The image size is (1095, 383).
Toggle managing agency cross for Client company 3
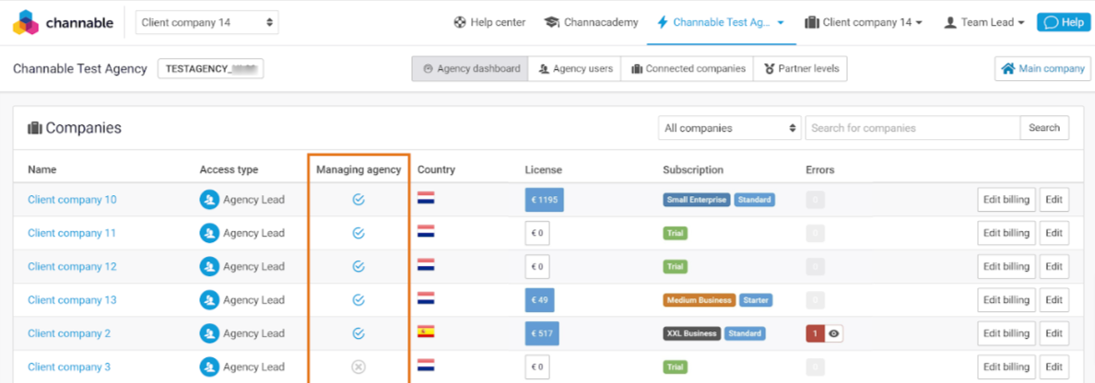(x=359, y=367)
